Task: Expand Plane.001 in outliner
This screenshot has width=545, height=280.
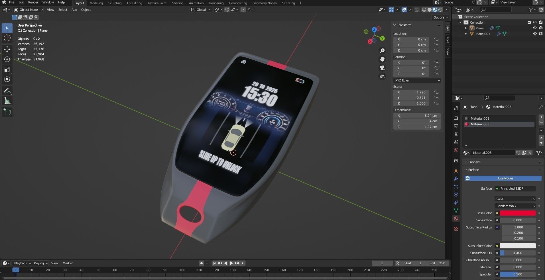Action: [x=466, y=34]
